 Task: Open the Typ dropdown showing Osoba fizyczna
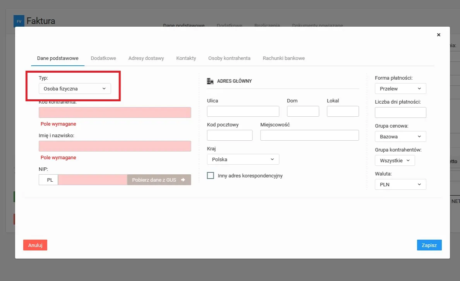(x=75, y=89)
